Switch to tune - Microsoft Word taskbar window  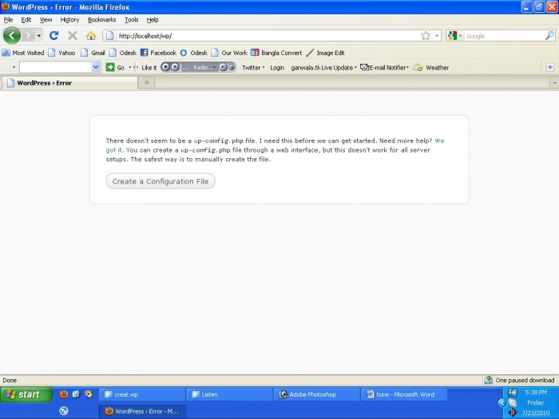pos(404,394)
